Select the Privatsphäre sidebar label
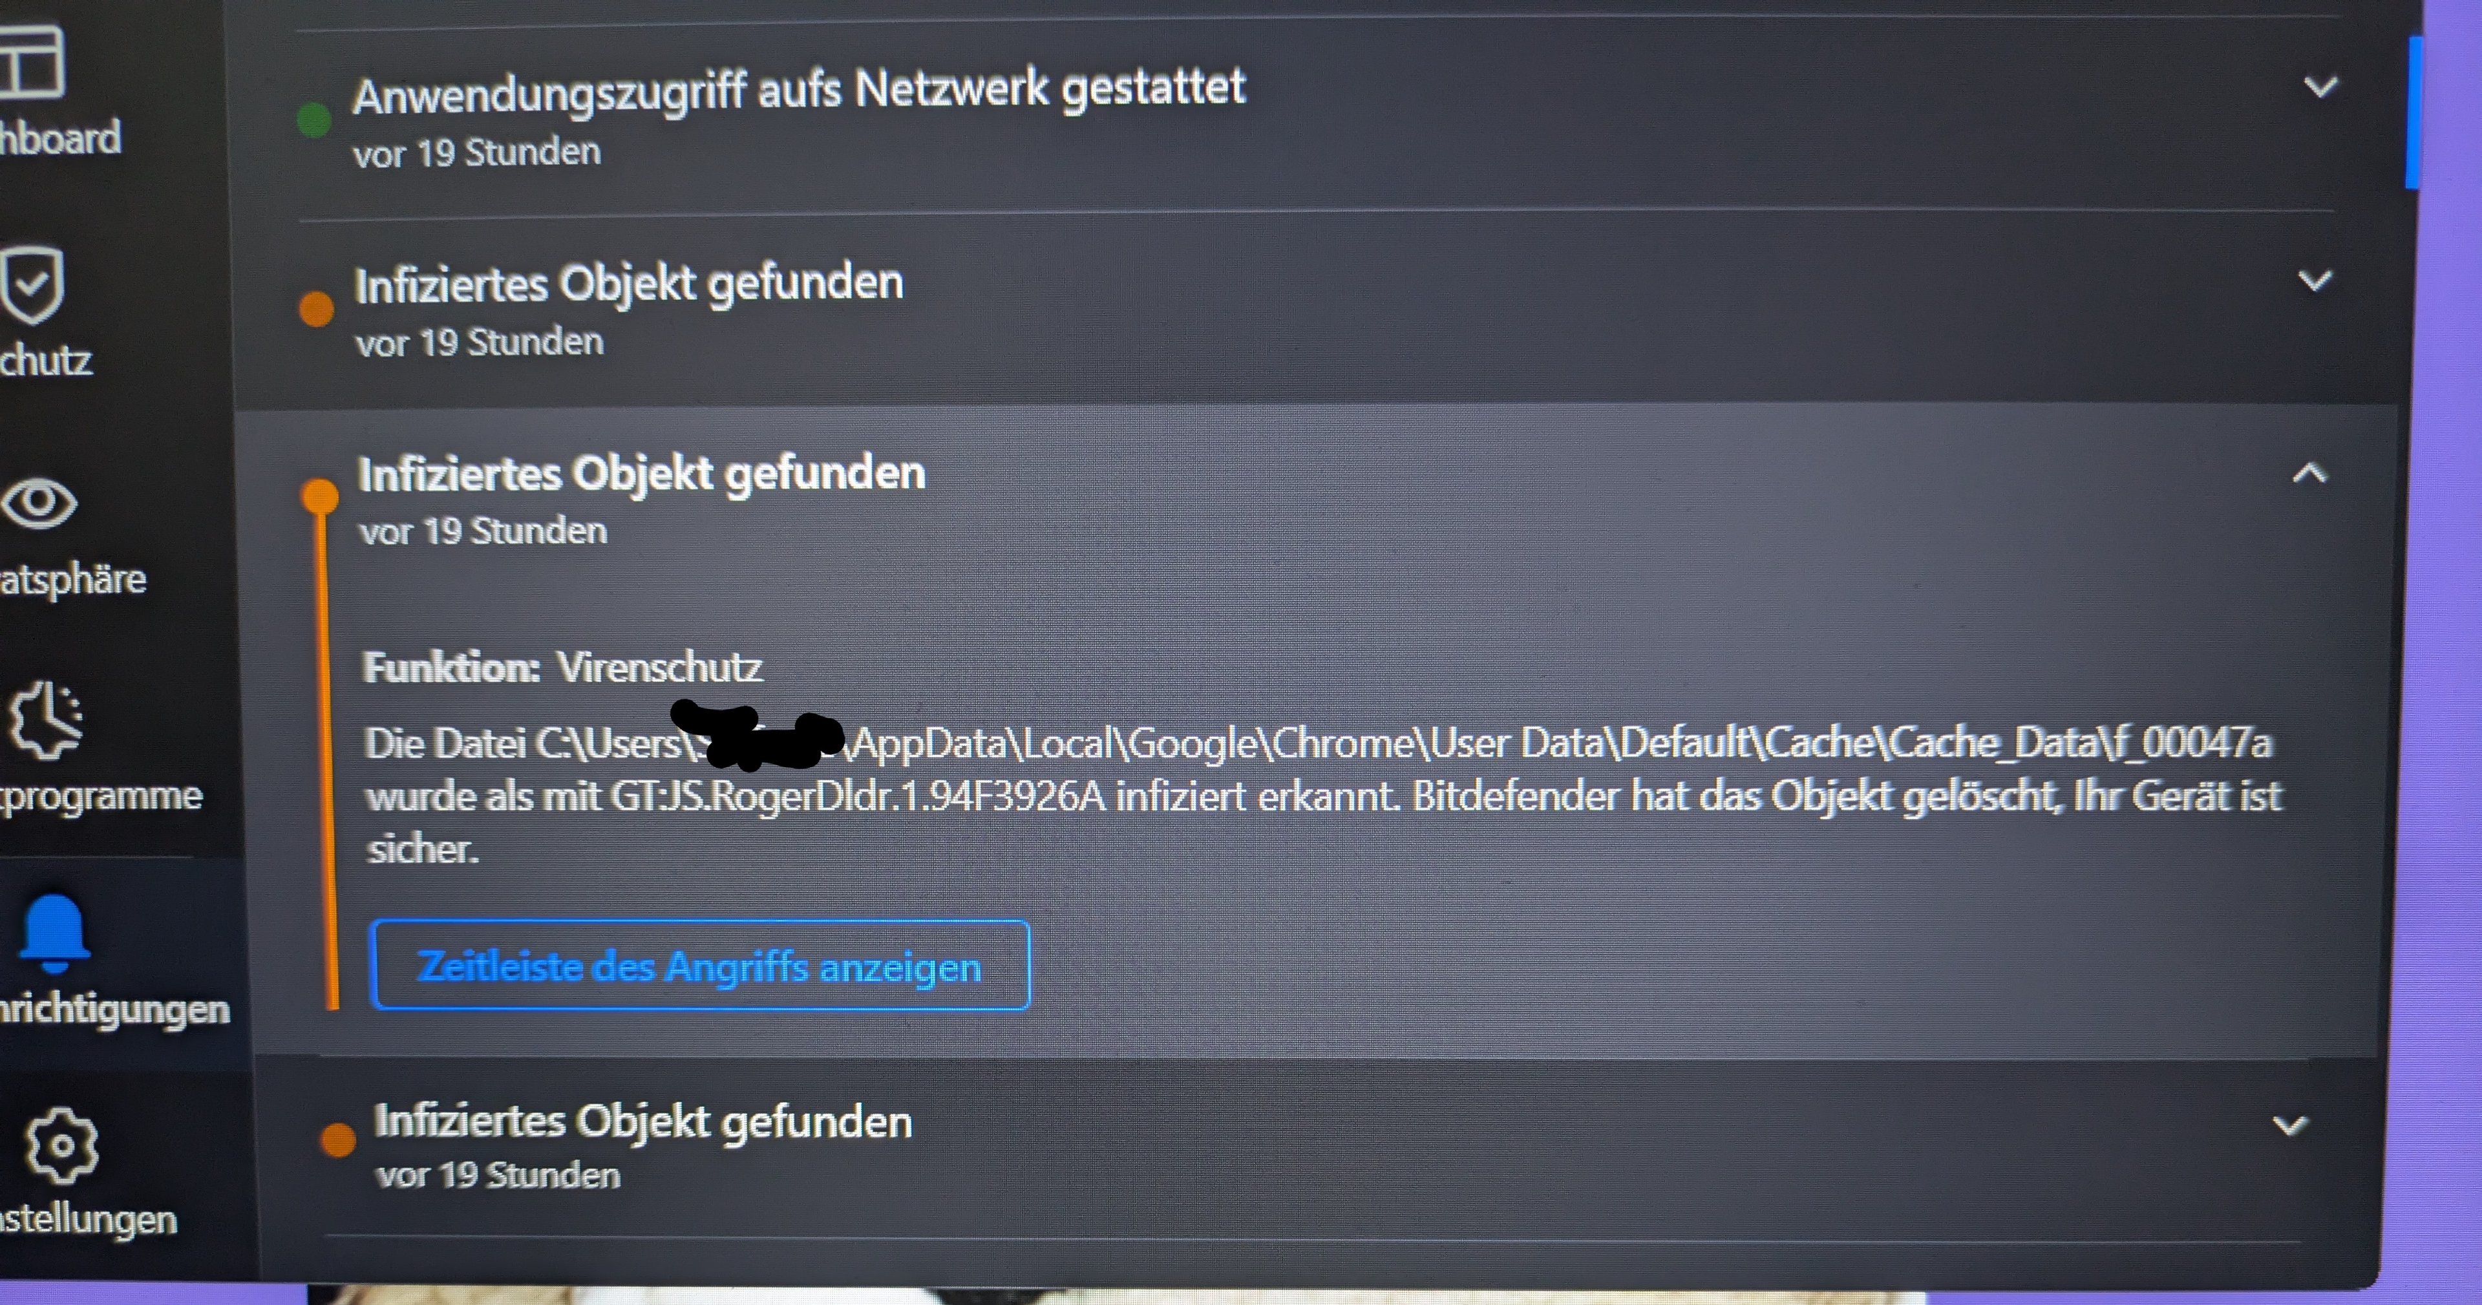The image size is (2482, 1305). 72,578
